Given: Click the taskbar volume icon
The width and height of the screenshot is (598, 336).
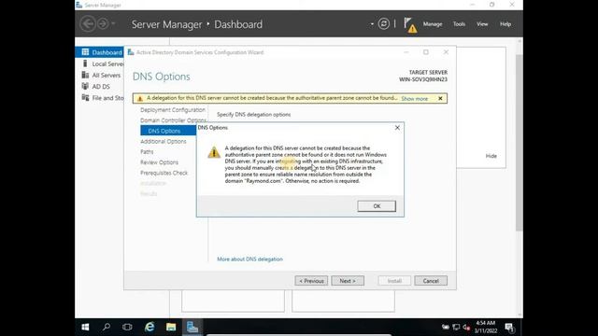Looking at the screenshot, I should click(466, 328).
